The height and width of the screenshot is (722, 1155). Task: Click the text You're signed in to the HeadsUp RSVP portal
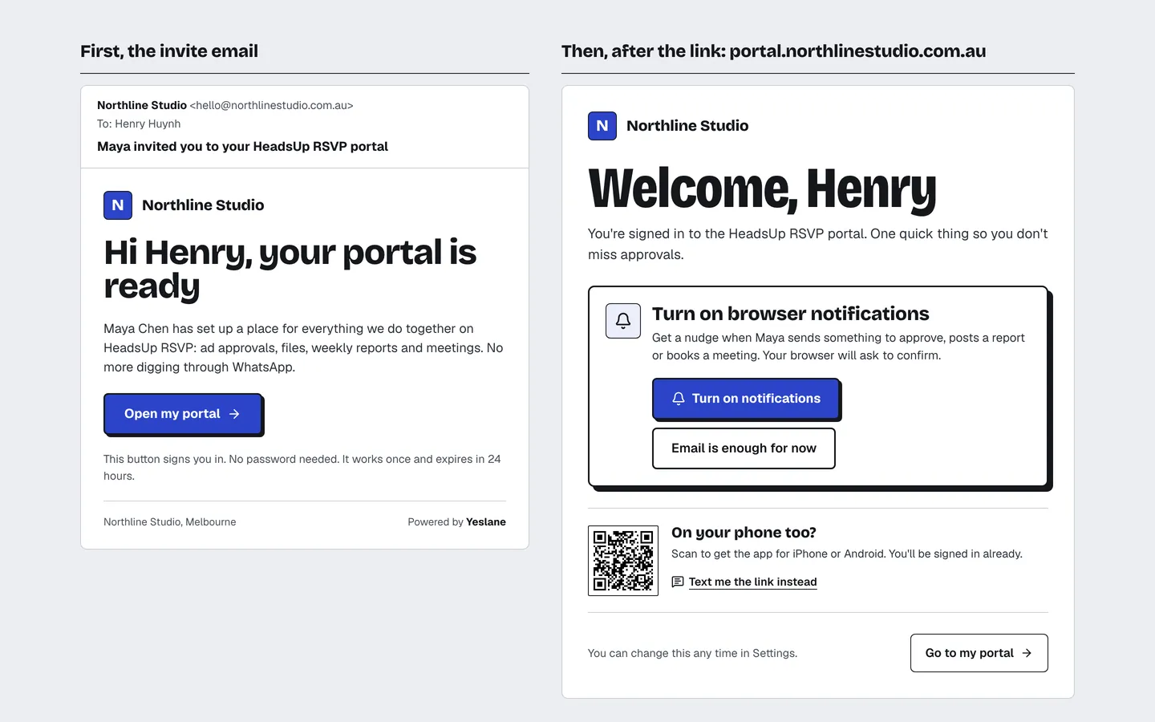pyautogui.click(x=818, y=244)
